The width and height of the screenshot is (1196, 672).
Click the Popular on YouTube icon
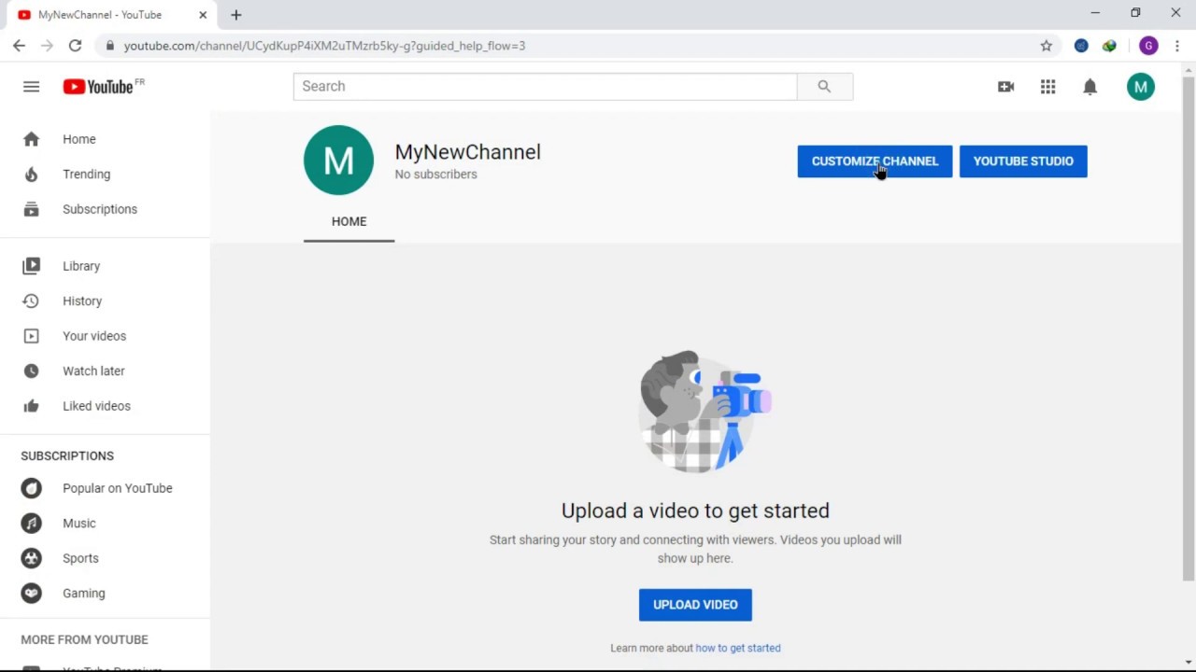[31, 488]
